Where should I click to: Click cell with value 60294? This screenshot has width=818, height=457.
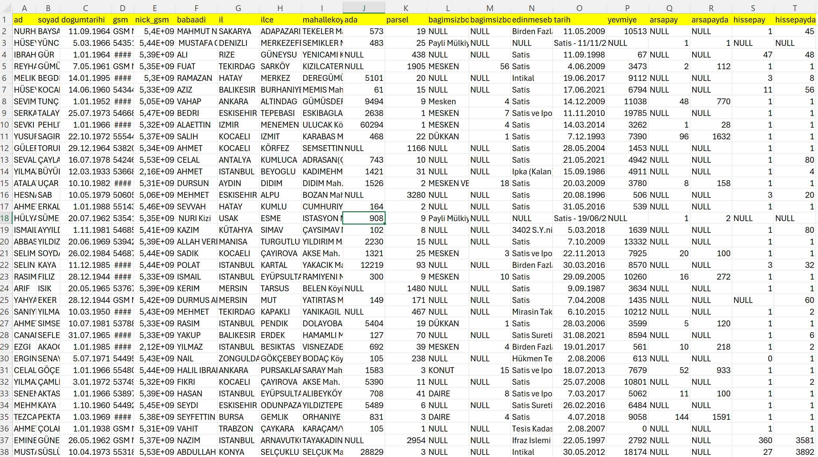(363, 125)
